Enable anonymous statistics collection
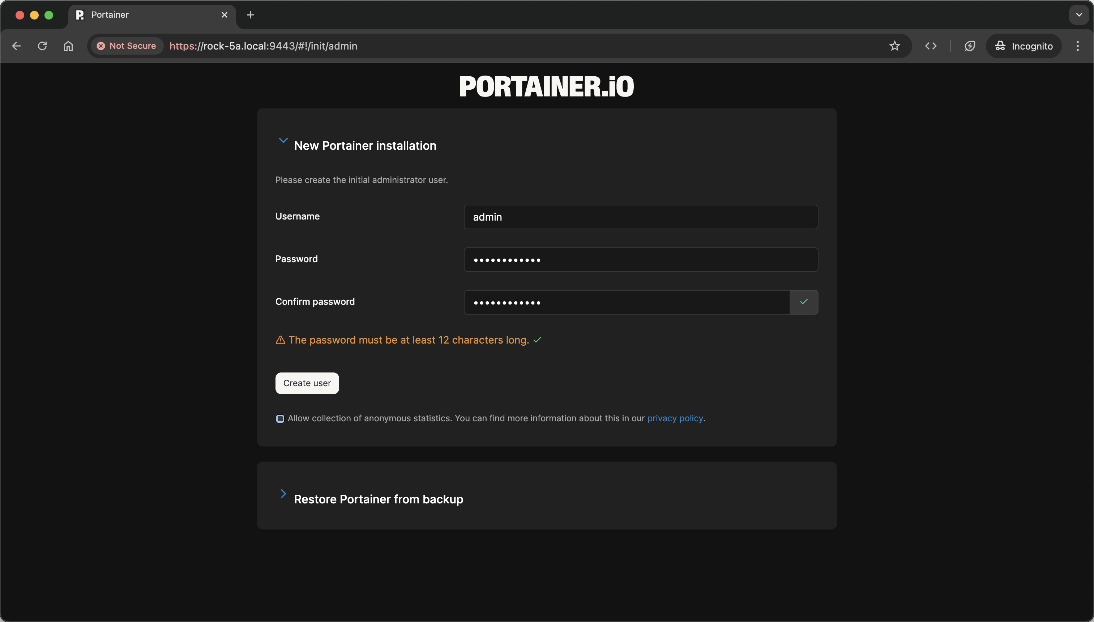This screenshot has width=1094, height=622. (x=280, y=419)
